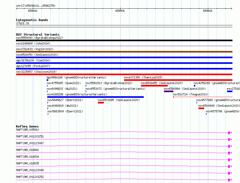The height and width of the screenshot is (183, 240).
Task: Click MAPT|NM_001203251 exon box with arrow
Action: tap(230, 140)
